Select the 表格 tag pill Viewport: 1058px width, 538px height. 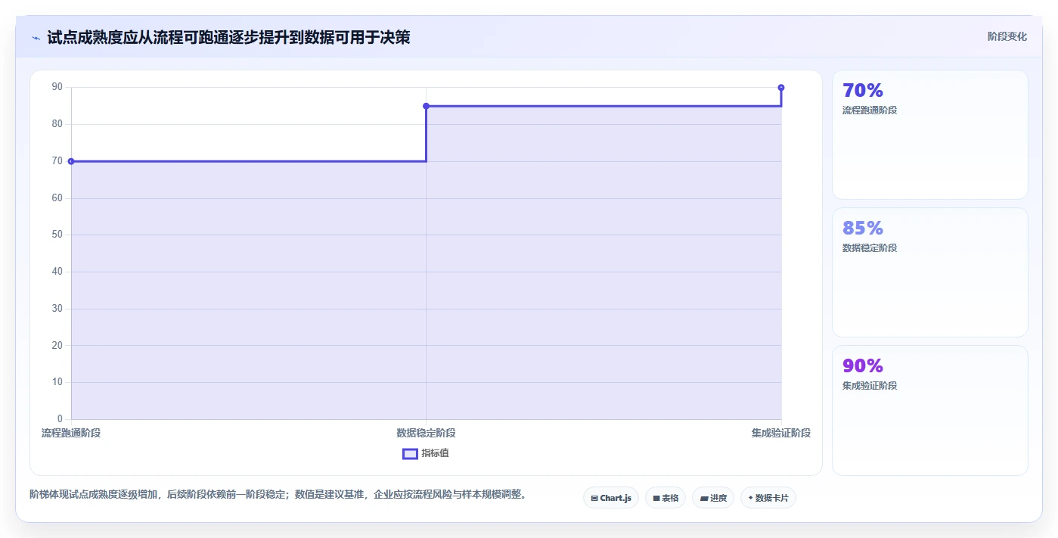coord(666,498)
